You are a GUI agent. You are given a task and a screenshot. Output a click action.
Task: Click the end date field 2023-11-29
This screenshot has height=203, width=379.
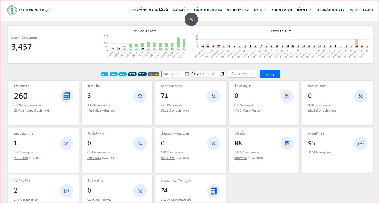(x=211, y=74)
